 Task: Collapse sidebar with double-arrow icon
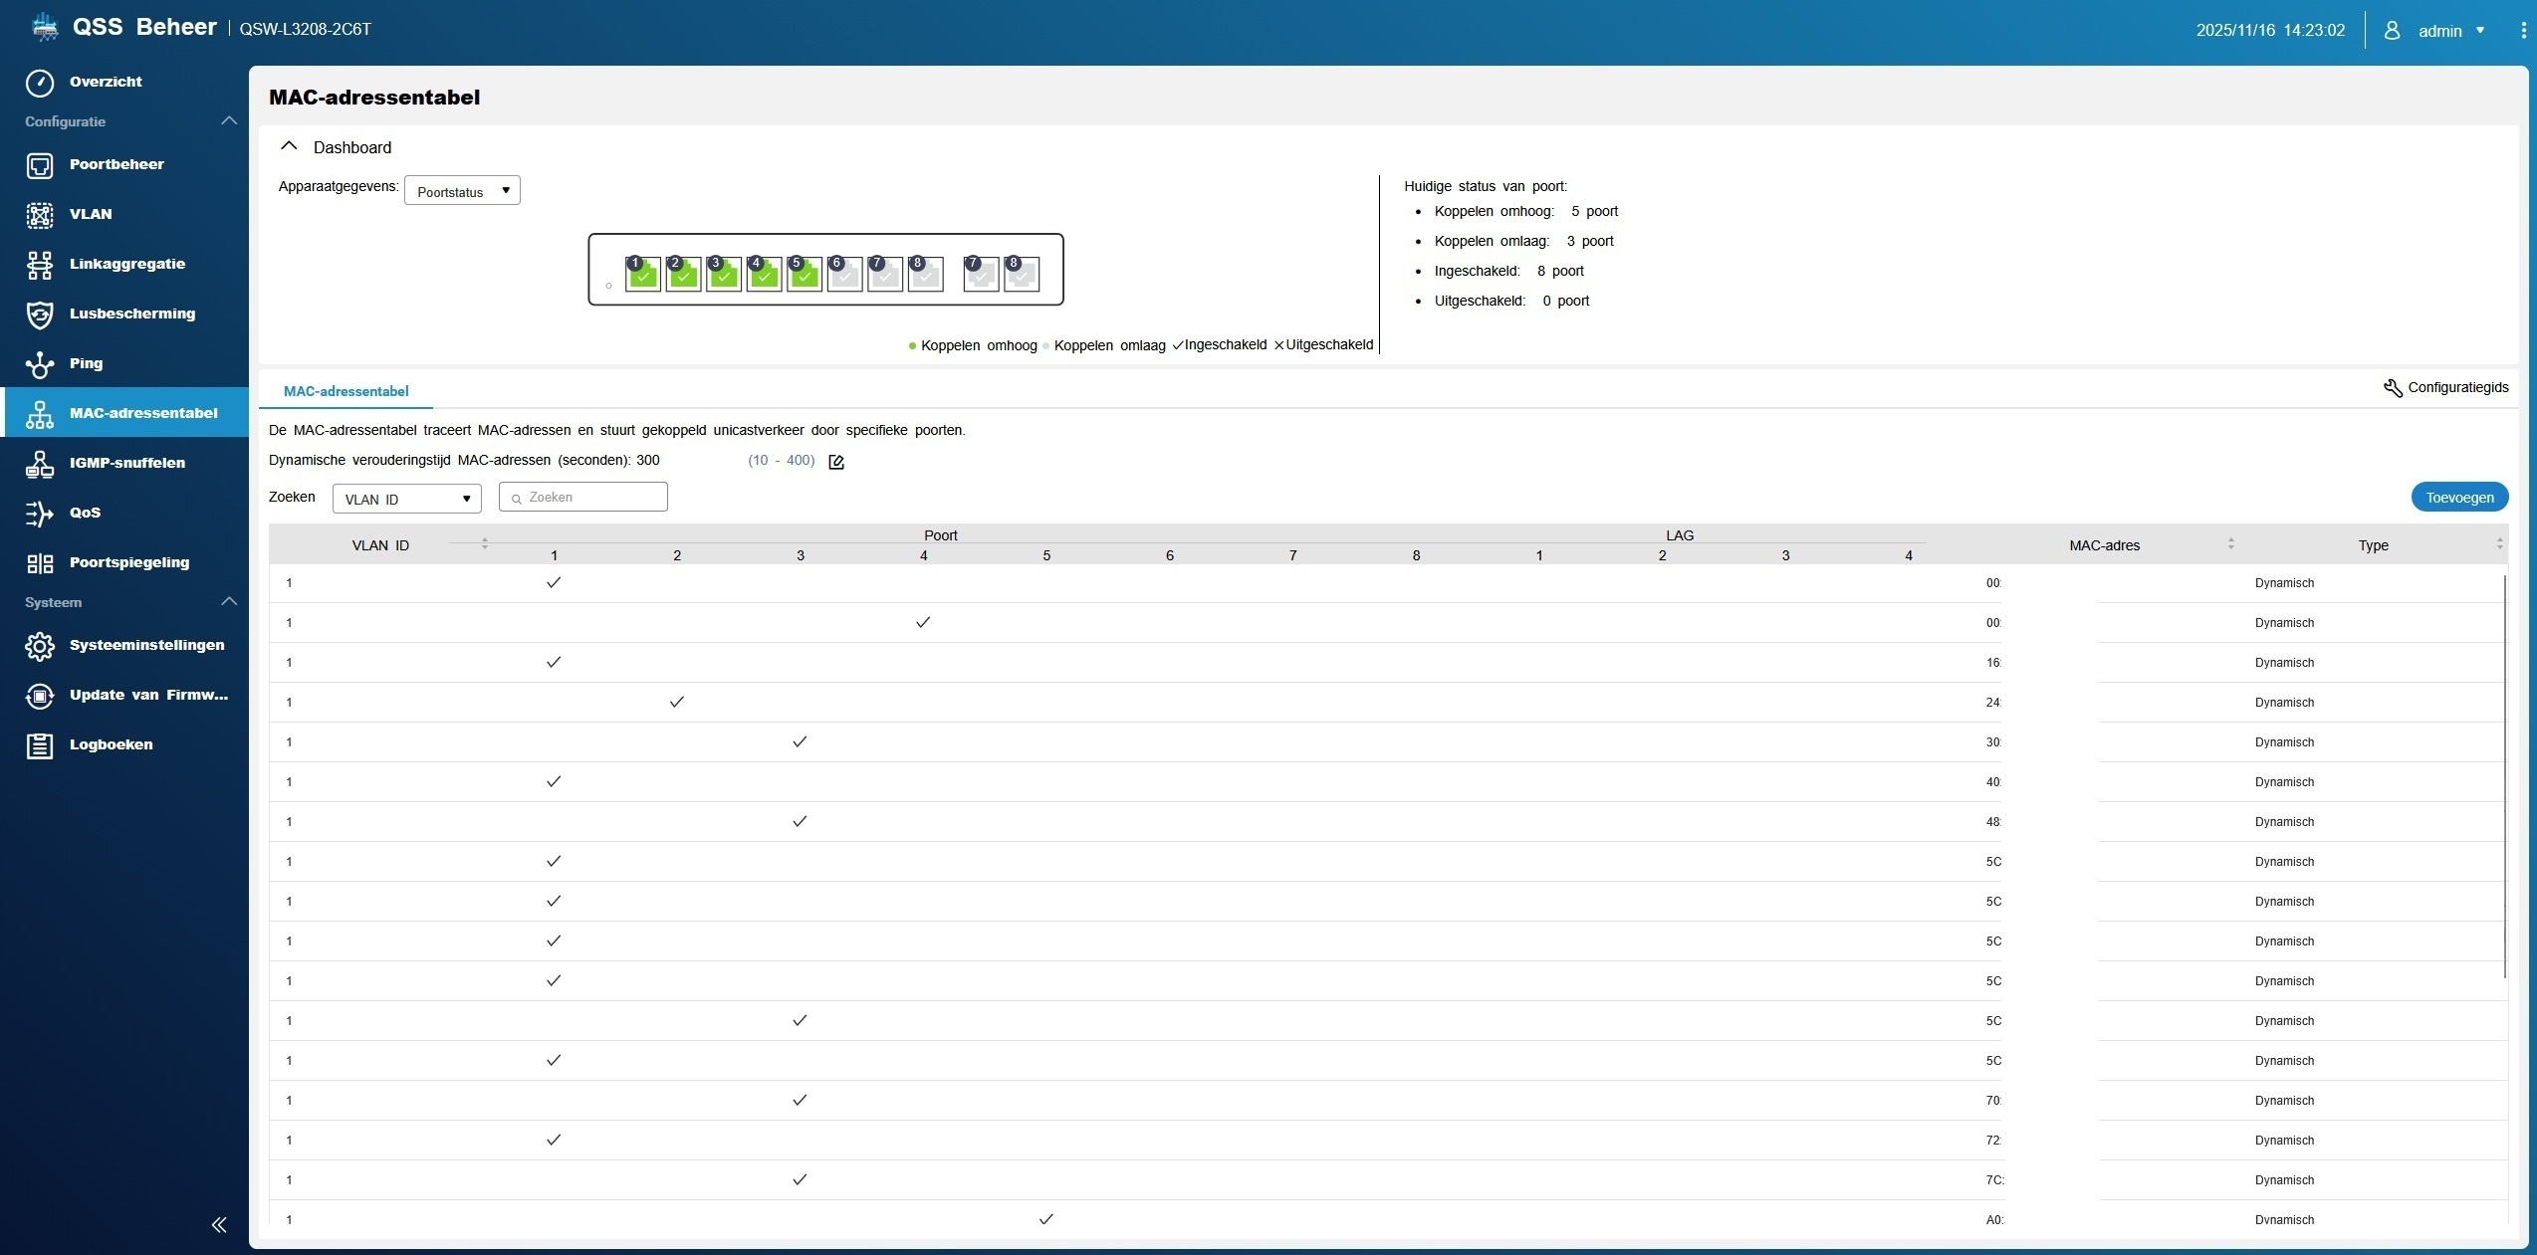coord(219,1225)
